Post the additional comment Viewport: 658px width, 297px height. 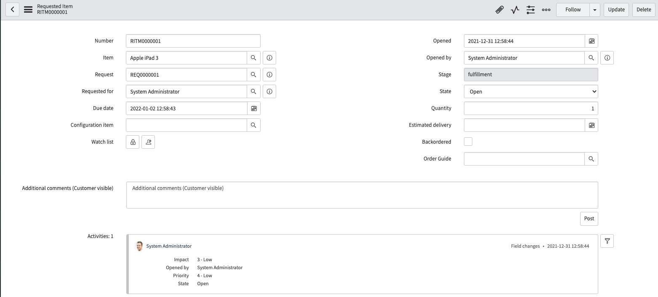point(589,219)
